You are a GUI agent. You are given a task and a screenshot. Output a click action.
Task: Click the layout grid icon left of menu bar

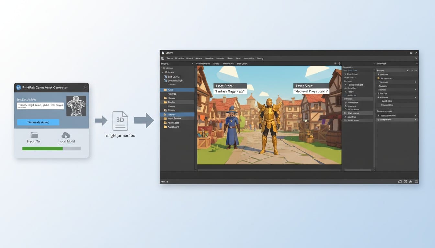tap(163, 58)
